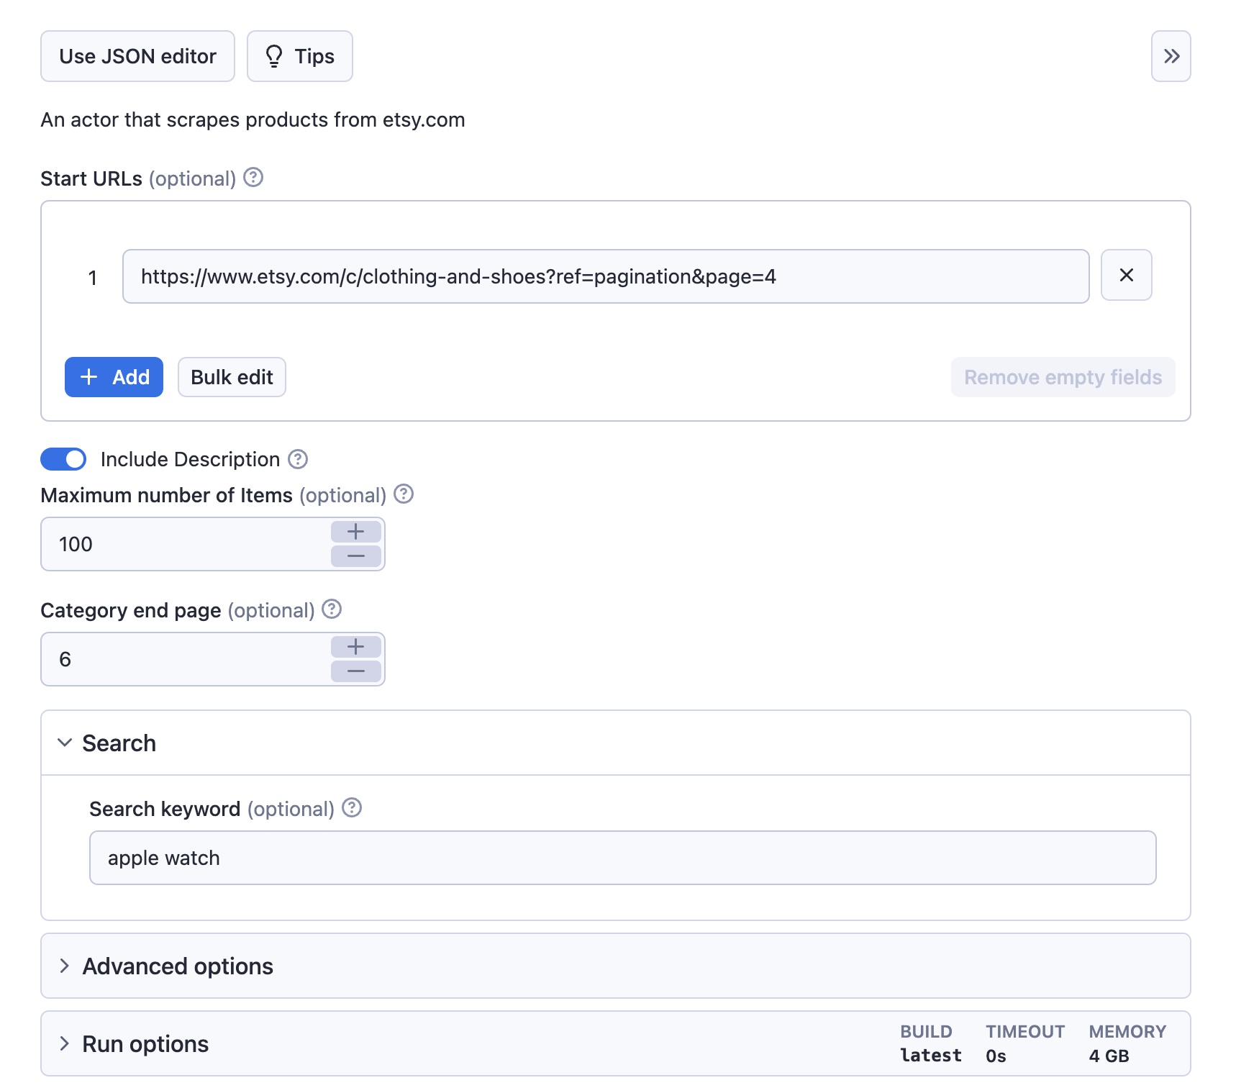The image size is (1236, 1088).
Task: Decrement the Category end page value
Action: coord(355,671)
